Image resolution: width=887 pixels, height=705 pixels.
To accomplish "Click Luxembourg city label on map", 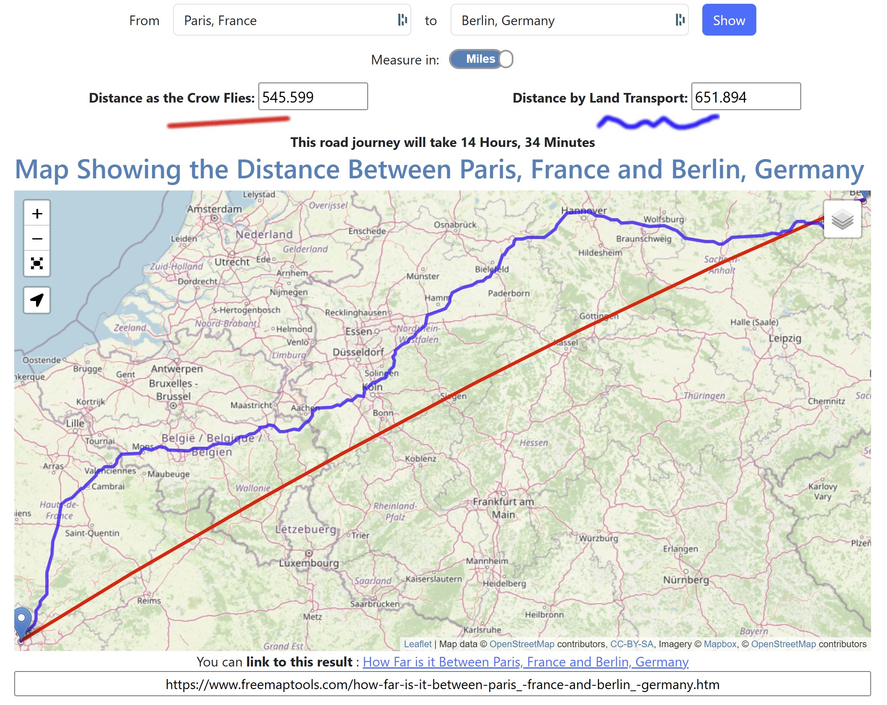I will (309, 563).
